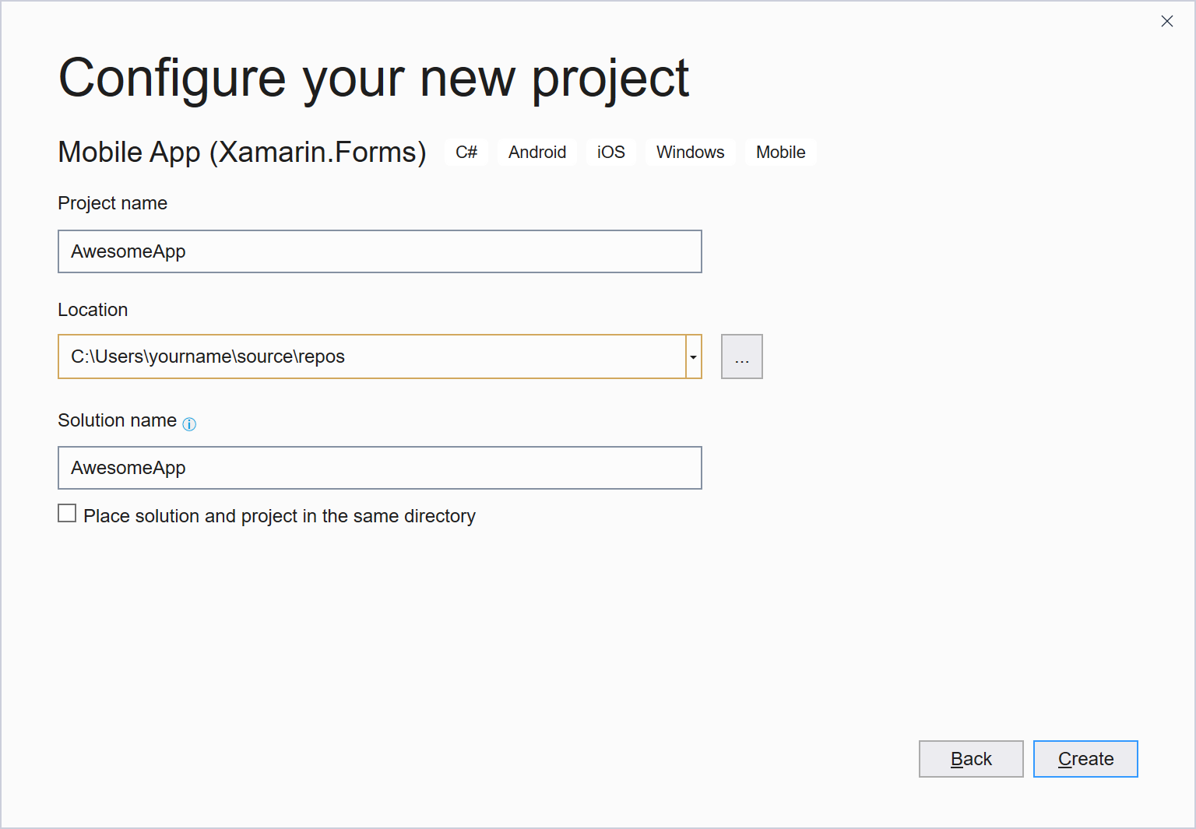Focus the Solution name text field

(x=379, y=468)
